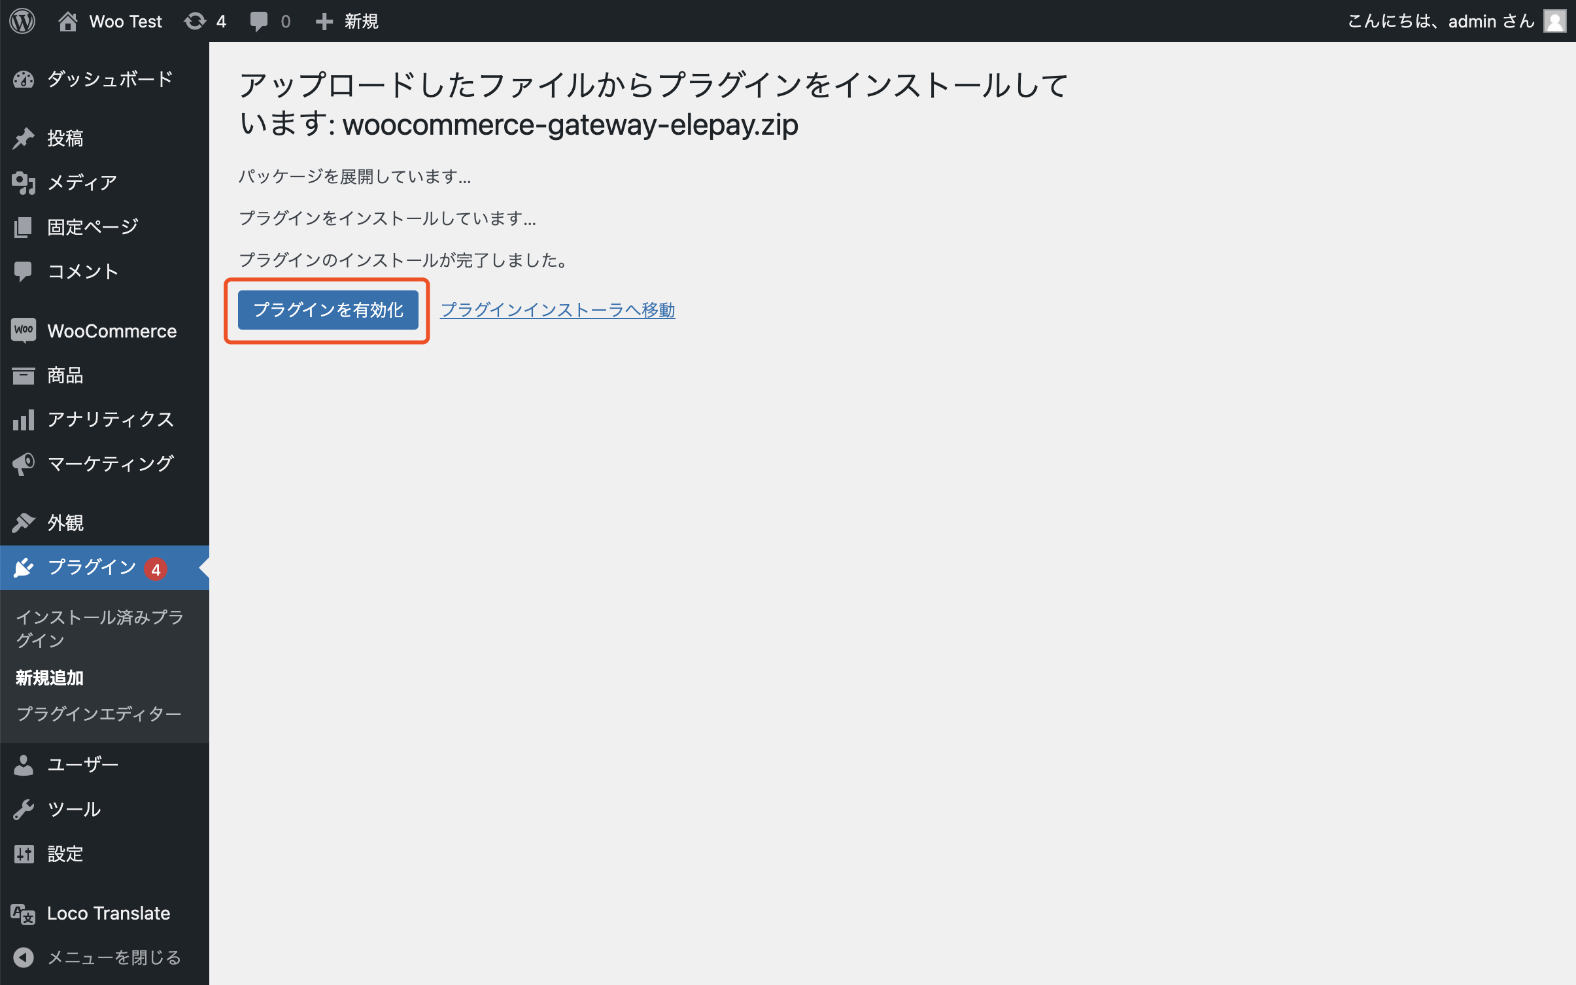Click the updates refresh icon

click(x=195, y=21)
